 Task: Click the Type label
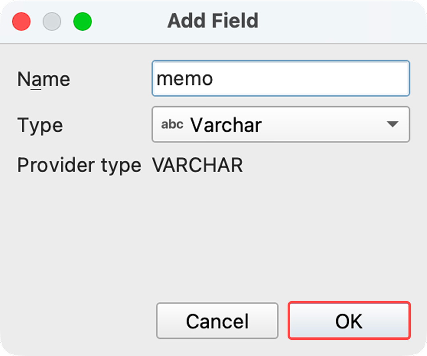point(40,125)
